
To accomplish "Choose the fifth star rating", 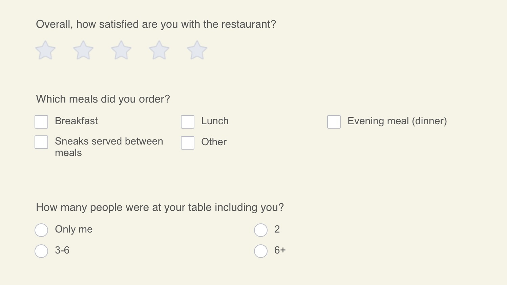I will pyautogui.click(x=197, y=50).
